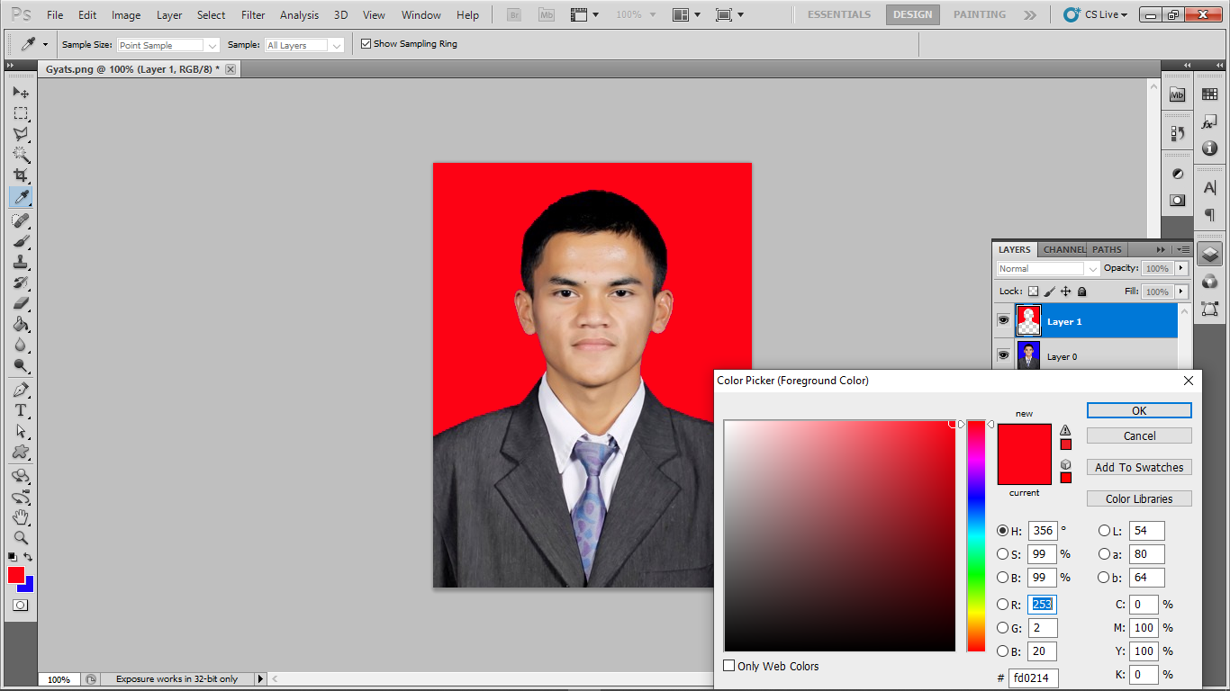The image size is (1230, 691).
Task: Open the Fill slider arrow
Action: [1180, 292]
